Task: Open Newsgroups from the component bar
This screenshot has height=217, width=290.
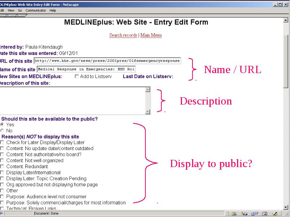Action: point(254,213)
